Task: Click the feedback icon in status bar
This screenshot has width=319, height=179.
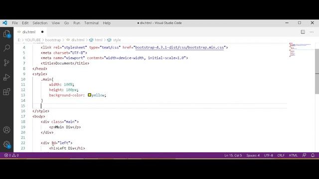Action: click(304, 155)
